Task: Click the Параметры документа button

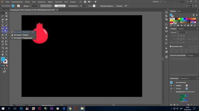Action: 107,6
